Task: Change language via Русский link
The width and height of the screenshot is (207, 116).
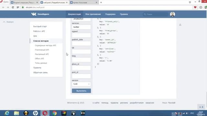Action: (x=172, y=103)
